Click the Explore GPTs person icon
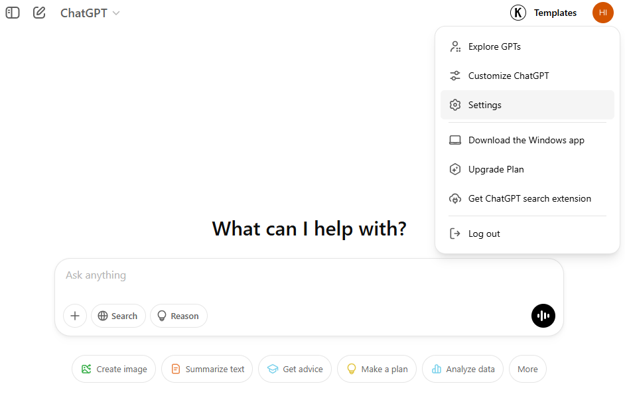 pos(454,46)
